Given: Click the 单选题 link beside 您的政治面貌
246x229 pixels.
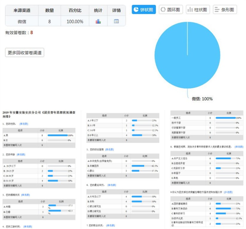Looking at the screenshot, I should tap(109, 149).
